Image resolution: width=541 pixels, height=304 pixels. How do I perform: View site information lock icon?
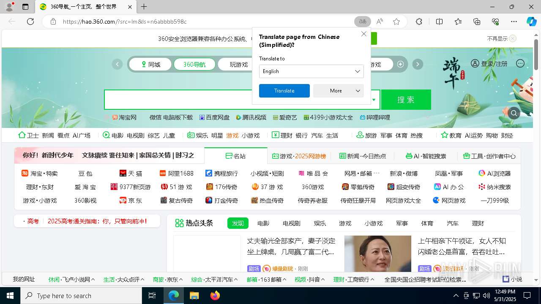[x=53, y=22]
